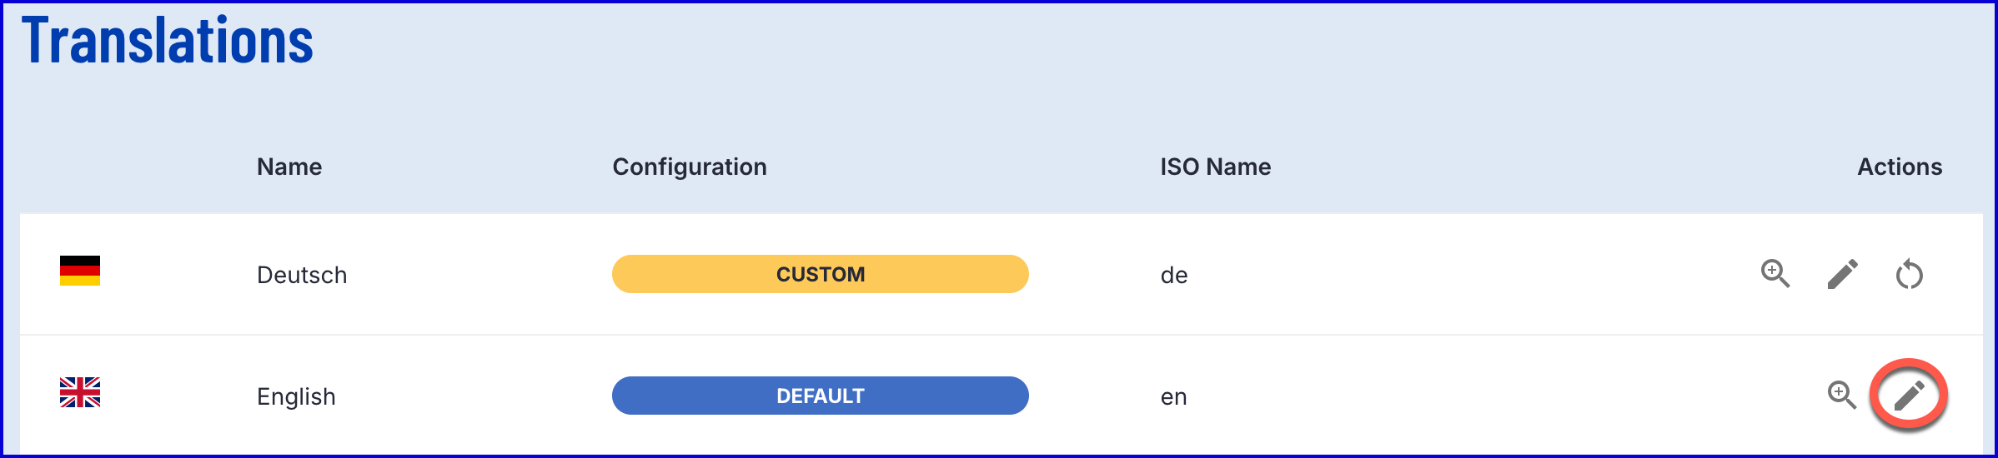Click the Translations page heading
The height and width of the screenshot is (458, 1998).
[x=168, y=40]
